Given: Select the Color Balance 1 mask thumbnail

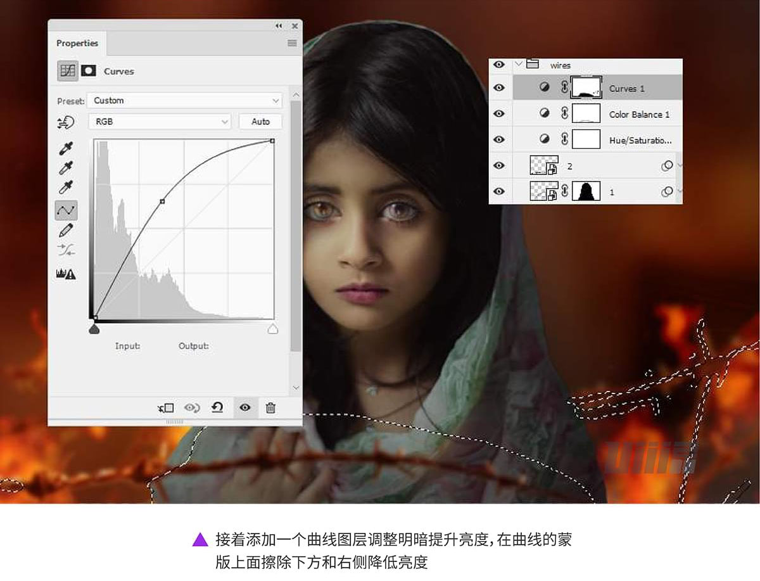Looking at the screenshot, I should coord(586,114).
